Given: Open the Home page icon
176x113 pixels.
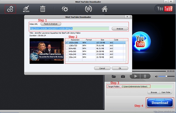Looking at the screenshot, I should coord(104,9).
